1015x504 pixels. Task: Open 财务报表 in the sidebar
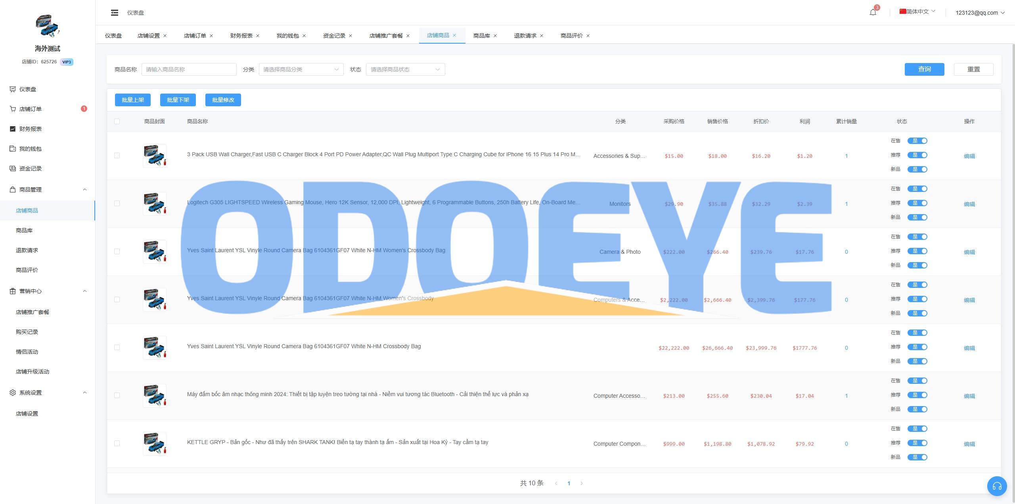[x=31, y=129]
